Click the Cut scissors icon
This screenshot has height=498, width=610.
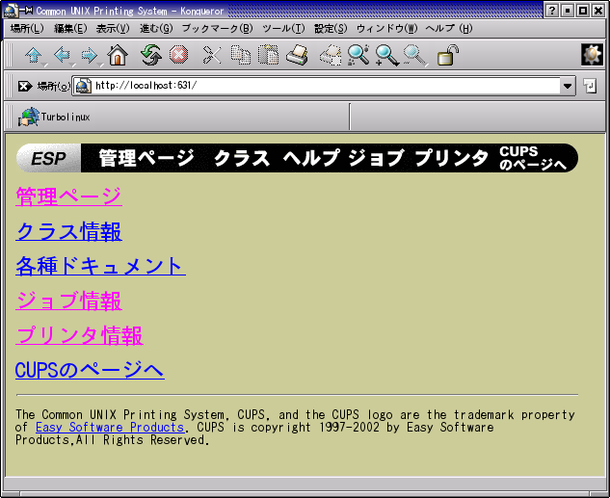212,55
